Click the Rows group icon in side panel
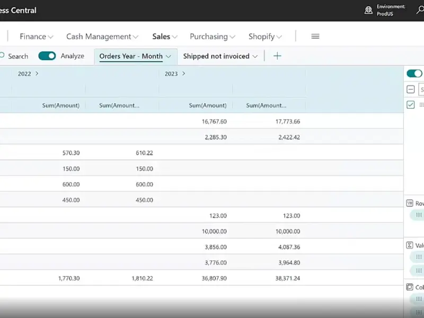The image size is (424, 318). coord(410,203)
